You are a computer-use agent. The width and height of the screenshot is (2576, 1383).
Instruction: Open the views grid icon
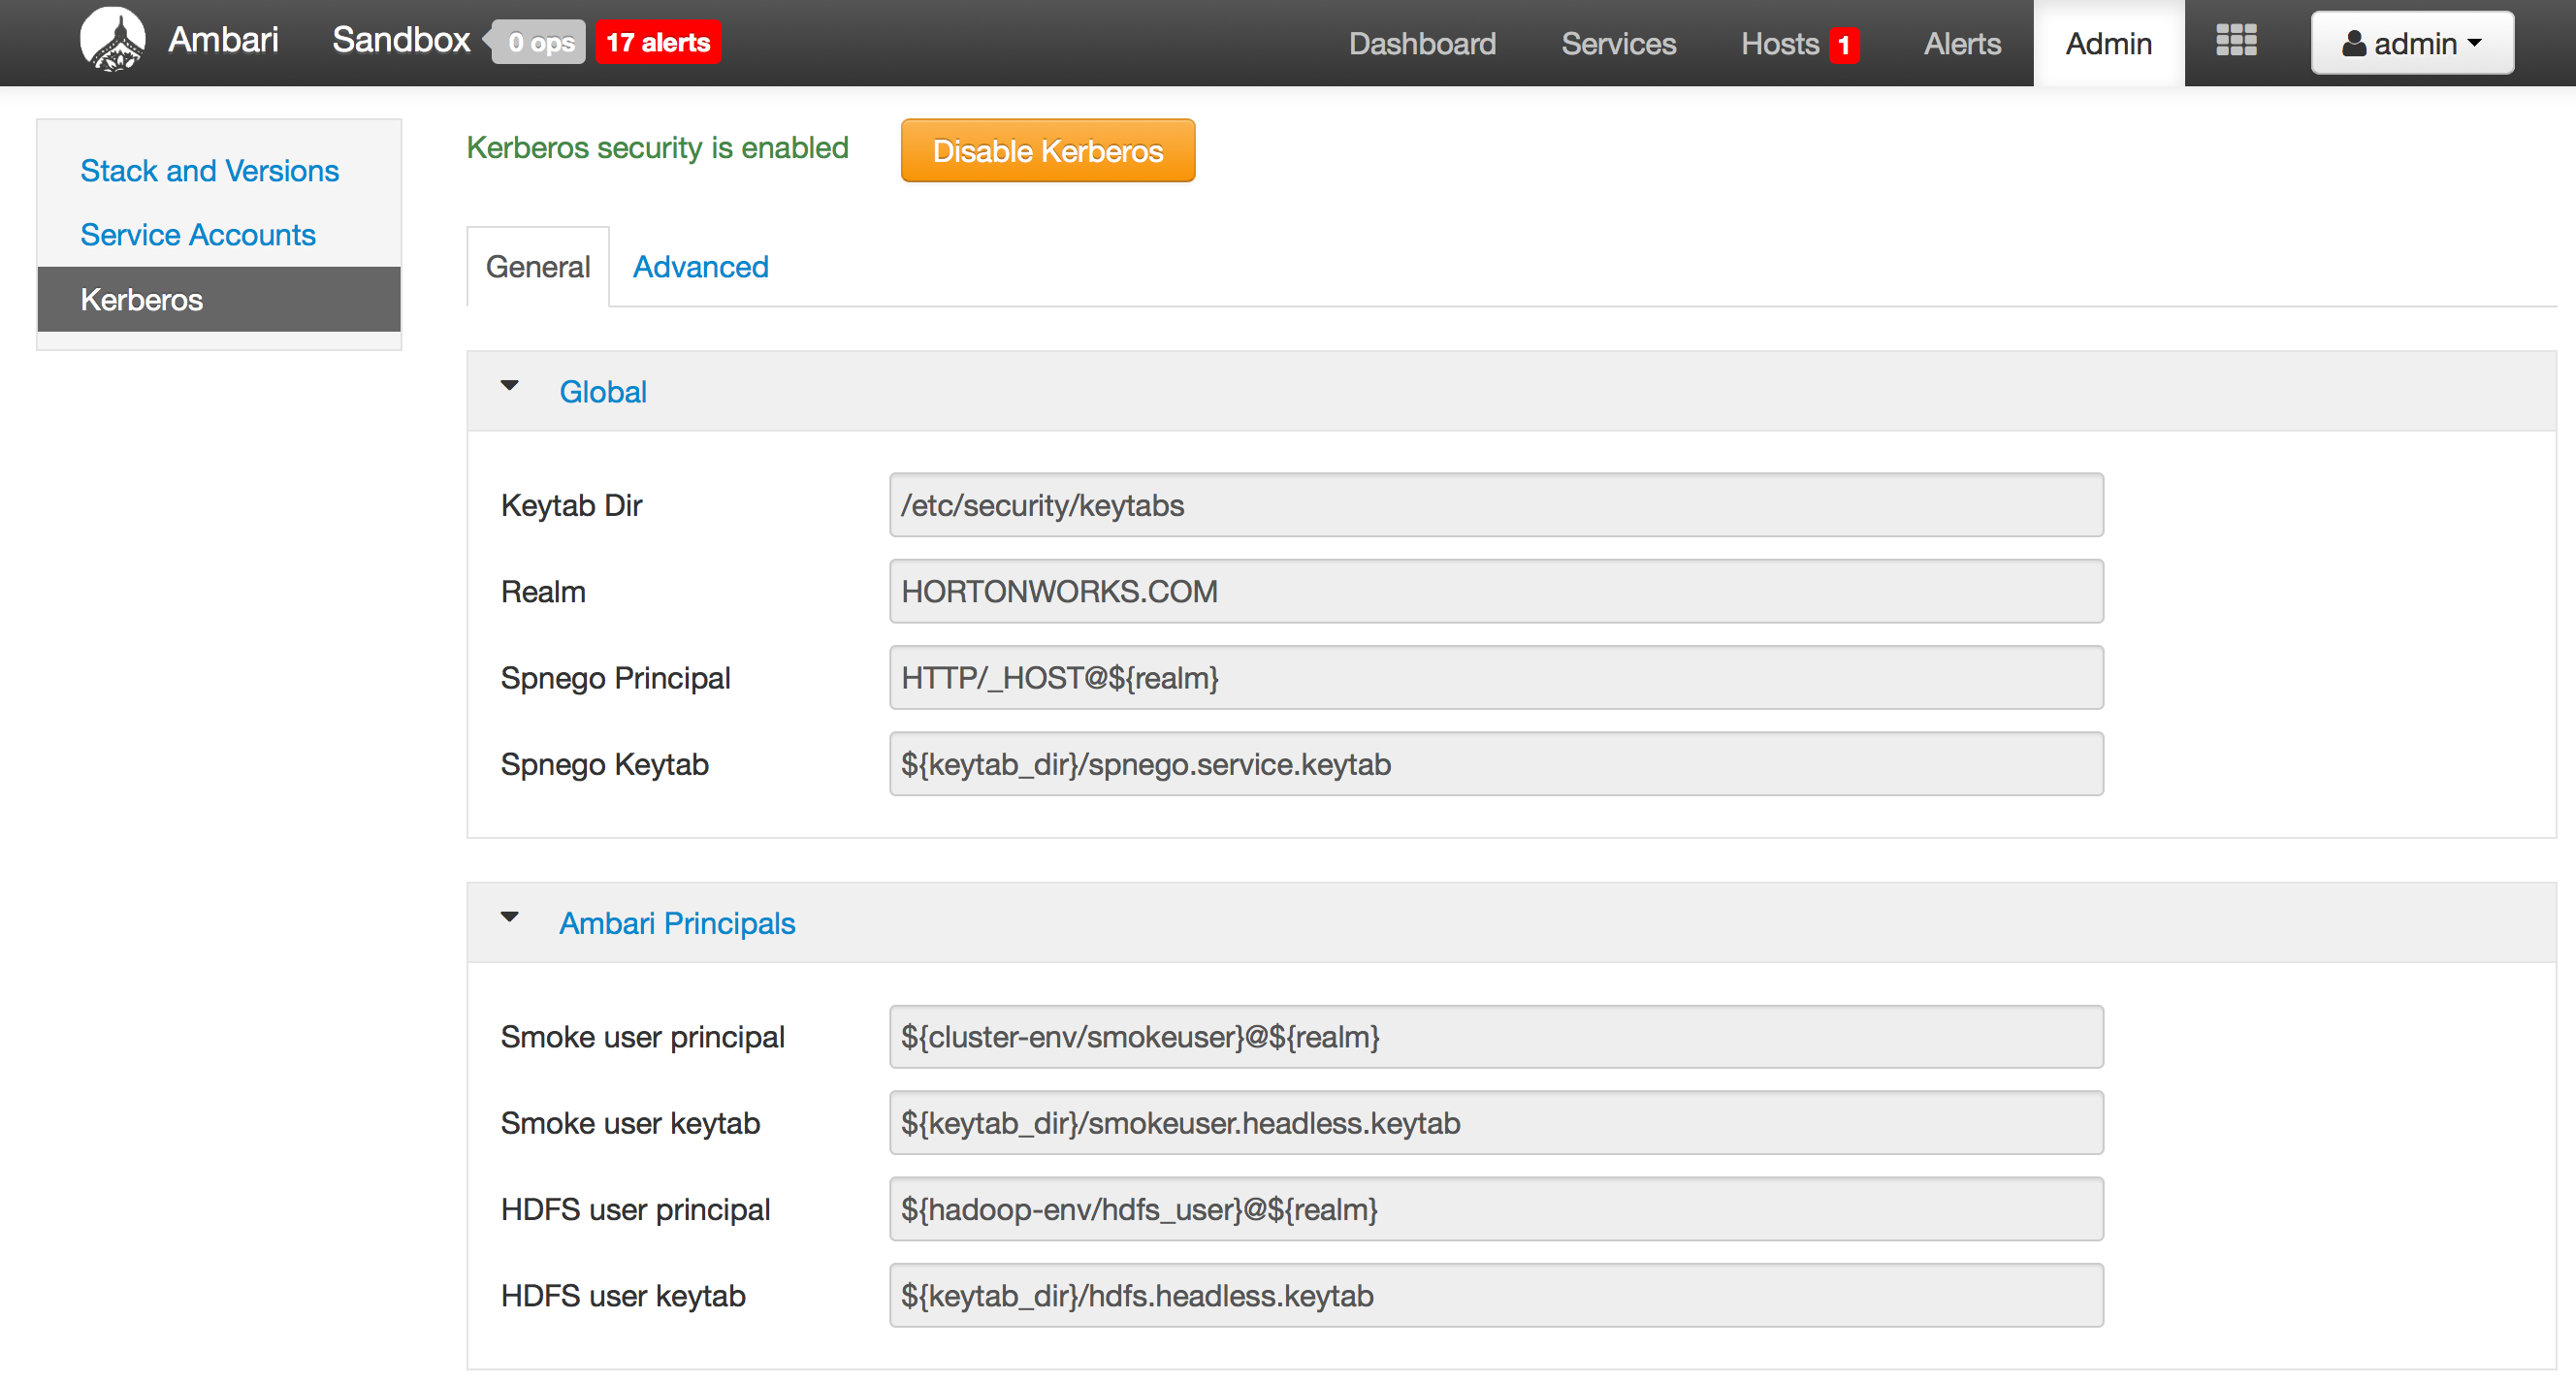[x=2235, y=41]
